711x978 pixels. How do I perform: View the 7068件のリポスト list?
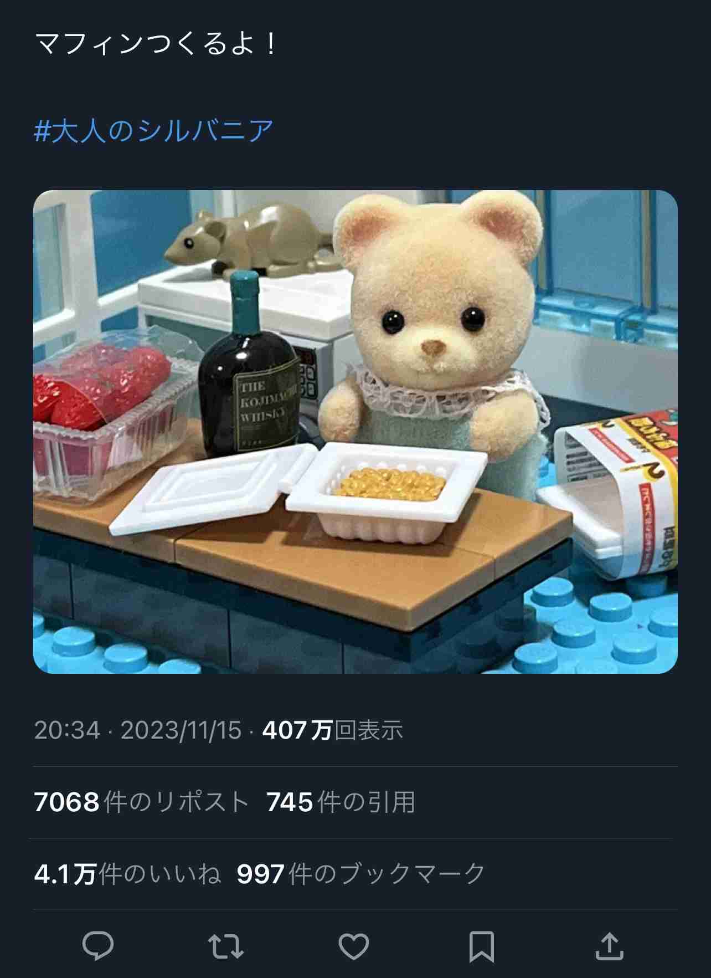(141, 802)
